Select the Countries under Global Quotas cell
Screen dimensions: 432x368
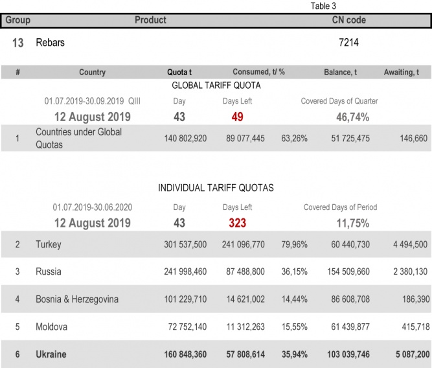(x=69, y=138)
